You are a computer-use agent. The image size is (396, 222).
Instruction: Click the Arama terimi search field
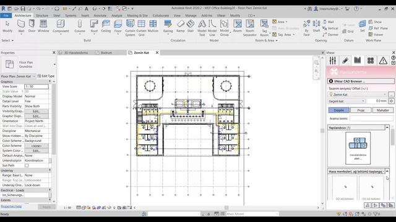tap(372, 118)
